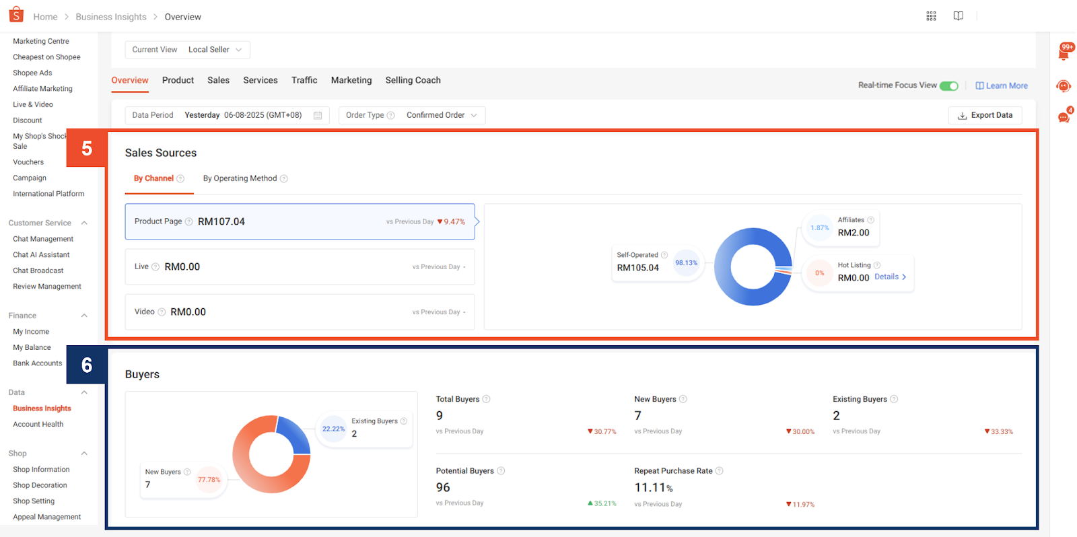
Task: Click help icon next to By Channel
Action: (180, 179)
